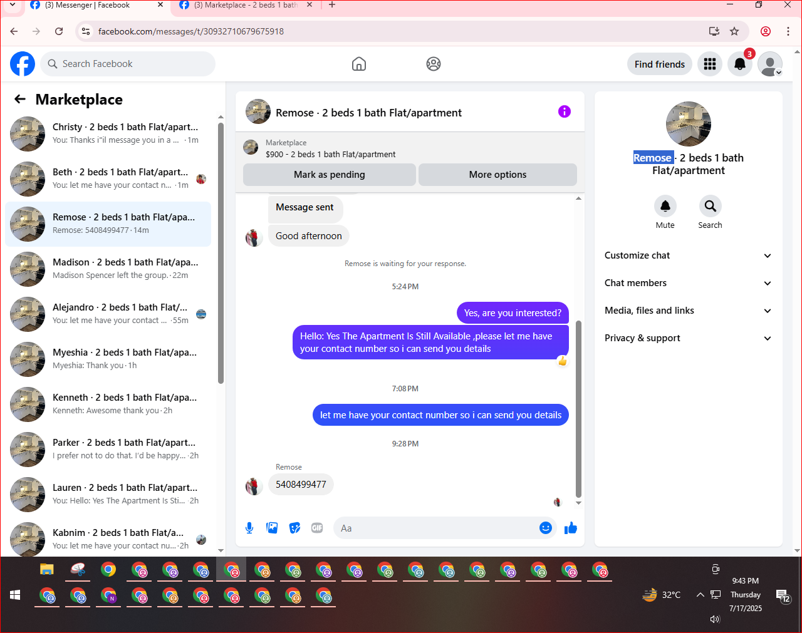This screenshot has width=802, height=633.
Task: Open the Friends/groups icon in top bar
Action: click(x=434, y=64)
